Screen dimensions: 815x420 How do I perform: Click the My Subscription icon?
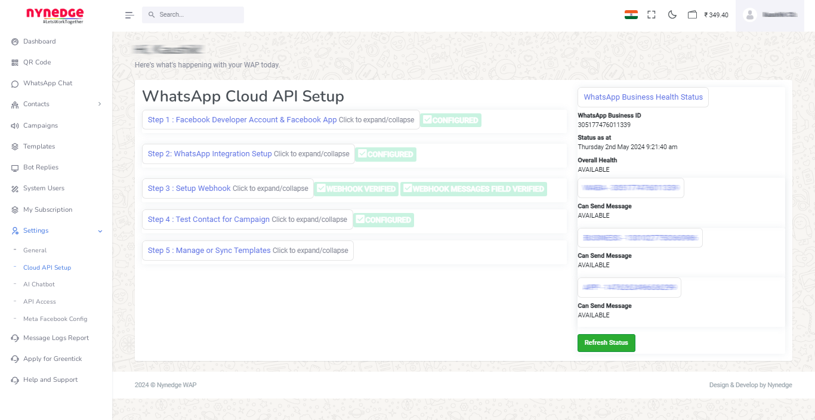tap(15, 210)
